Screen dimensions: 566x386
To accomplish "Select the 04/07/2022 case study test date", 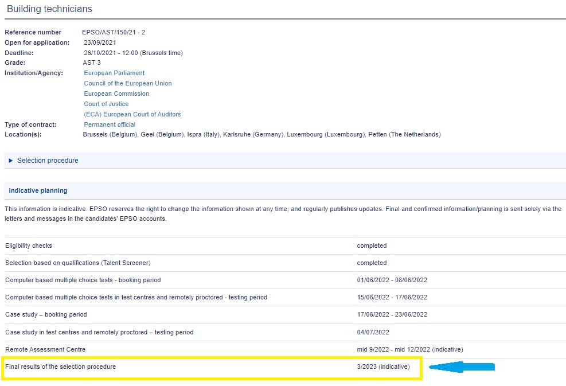I will click(x=373, y=332).
